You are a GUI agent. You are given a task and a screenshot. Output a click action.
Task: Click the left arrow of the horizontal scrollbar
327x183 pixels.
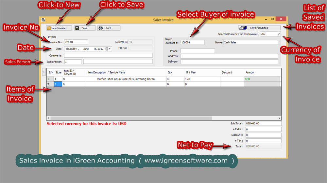tap(48, 118)
